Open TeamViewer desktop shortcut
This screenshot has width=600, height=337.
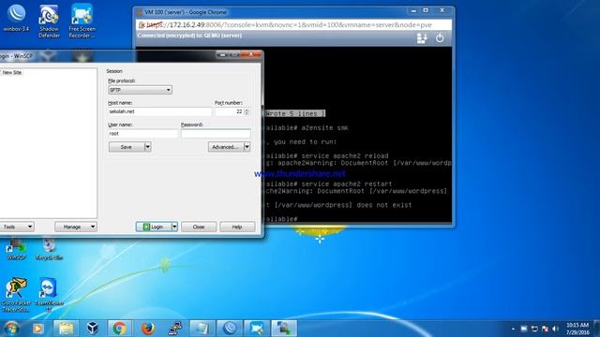pos(49,295)
